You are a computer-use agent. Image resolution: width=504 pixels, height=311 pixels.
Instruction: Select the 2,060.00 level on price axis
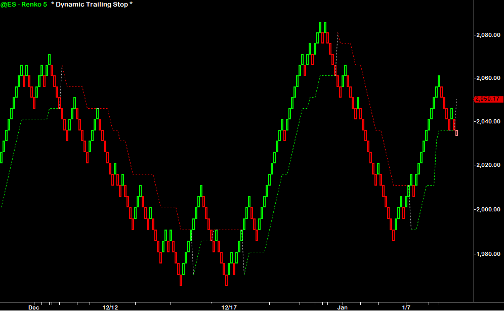[488, 78]
